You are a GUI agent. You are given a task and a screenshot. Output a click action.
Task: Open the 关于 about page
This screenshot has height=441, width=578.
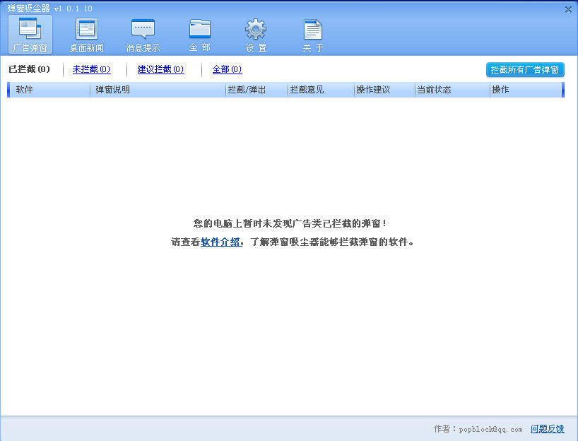coord(313,35)
